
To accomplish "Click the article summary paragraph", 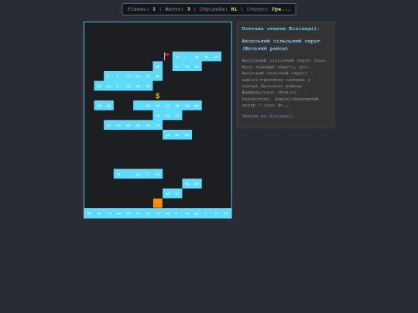I will (284, 83).
